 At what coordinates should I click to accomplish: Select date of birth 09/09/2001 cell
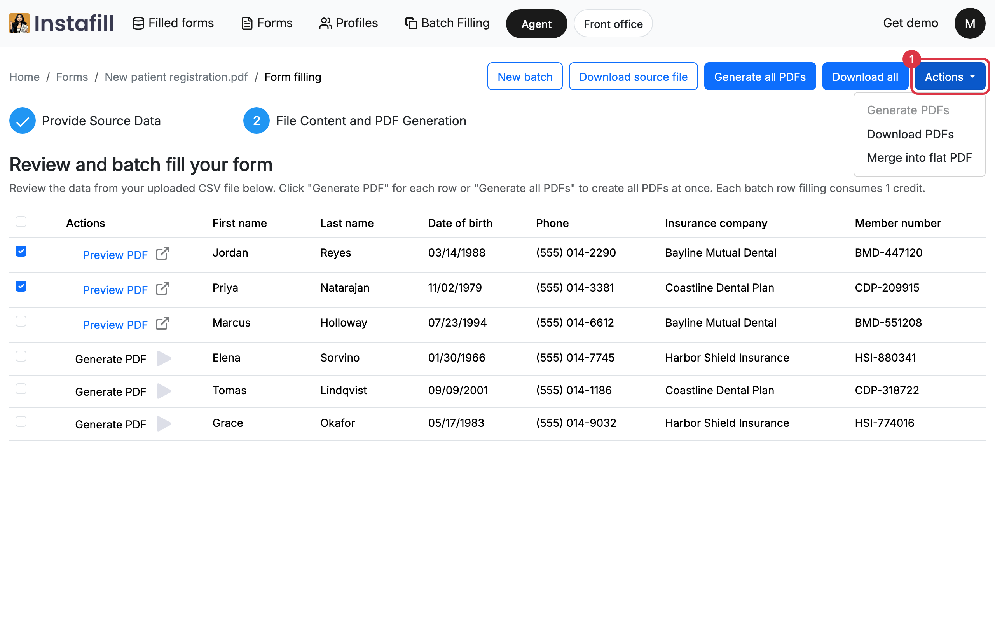pos(458,390)
